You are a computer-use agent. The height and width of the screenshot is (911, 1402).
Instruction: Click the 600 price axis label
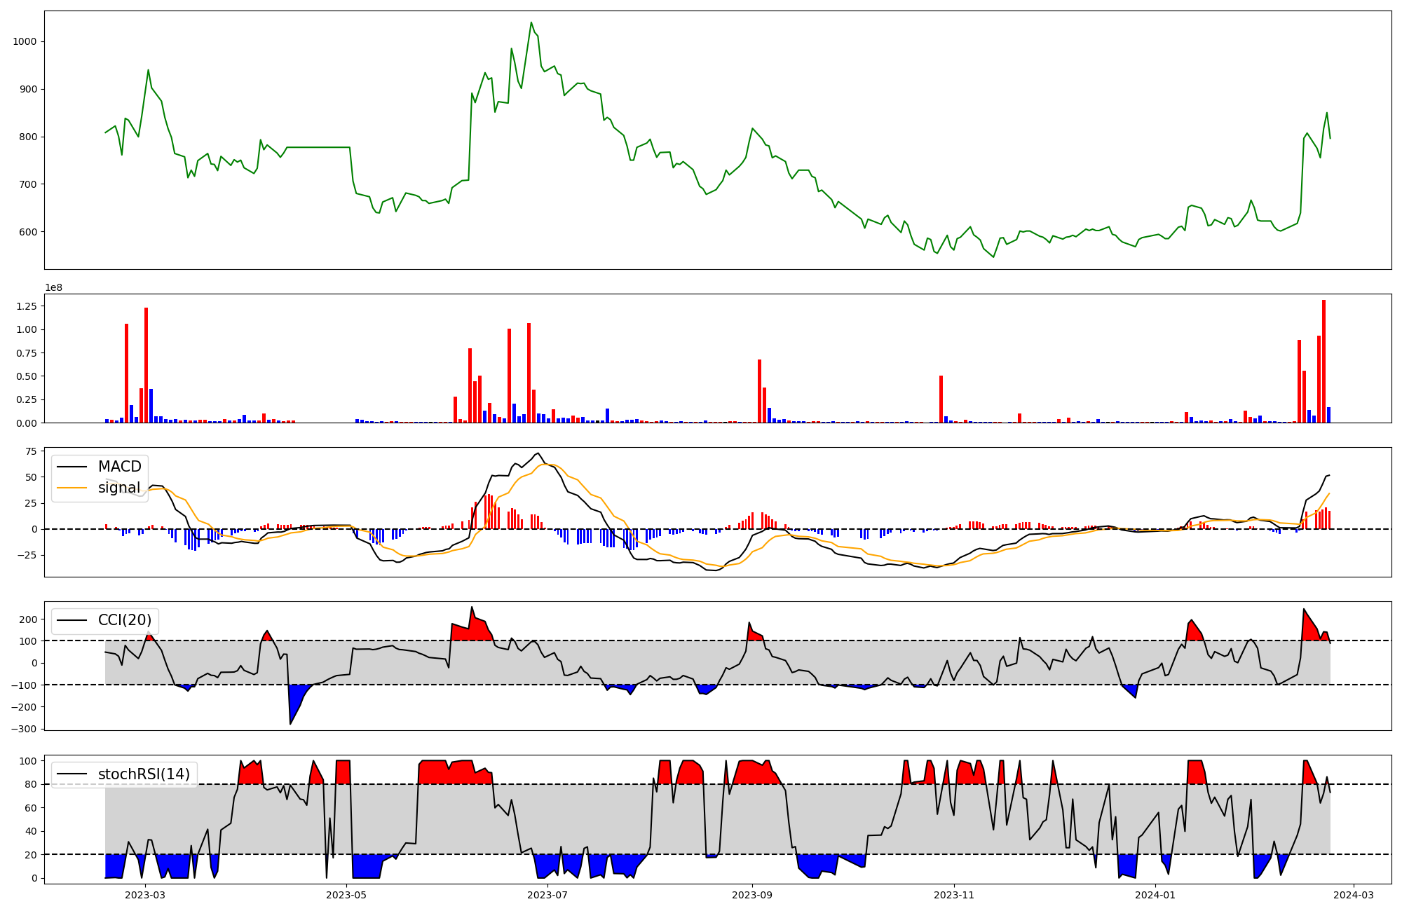click(x=29, y=232)
